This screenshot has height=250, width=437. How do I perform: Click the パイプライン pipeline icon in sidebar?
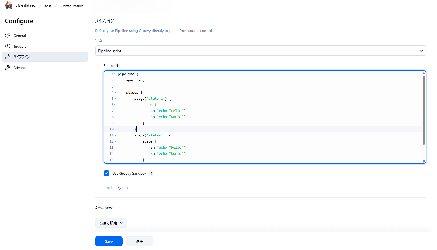[8, 57]
